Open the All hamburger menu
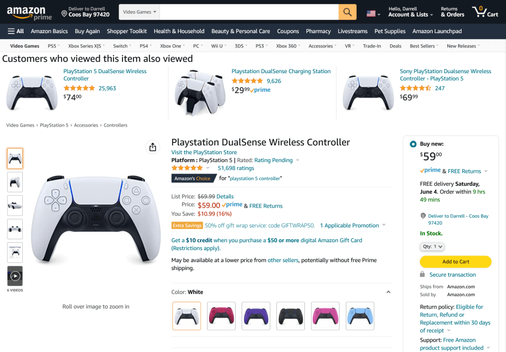Screen dimensions: 506x352 pos(16,31)
